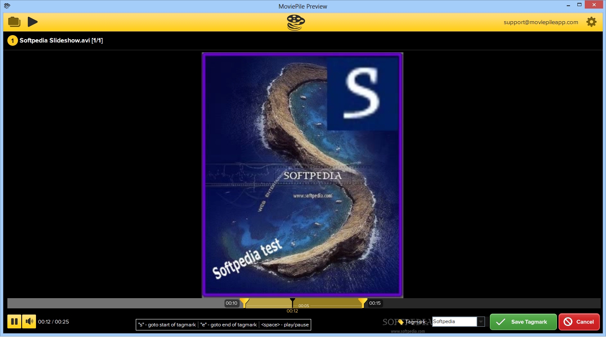
Task: Minimize the MoviePile Preview window
Action: pyautogui.click(x=568, y=6)
